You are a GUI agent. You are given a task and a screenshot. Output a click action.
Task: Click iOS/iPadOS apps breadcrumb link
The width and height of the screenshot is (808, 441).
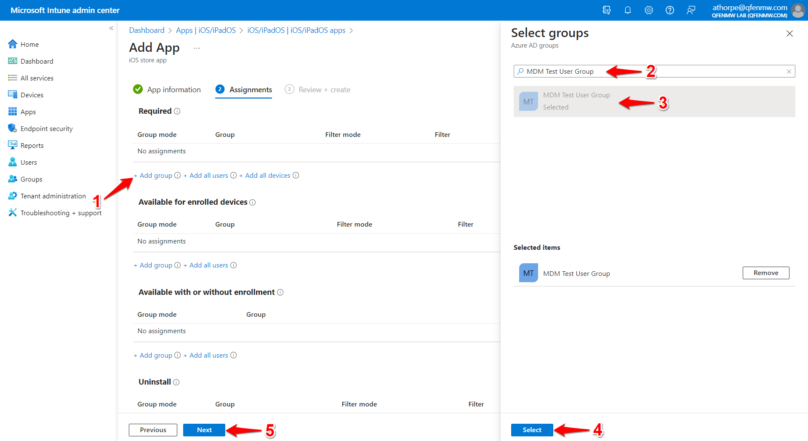[296, 30]
